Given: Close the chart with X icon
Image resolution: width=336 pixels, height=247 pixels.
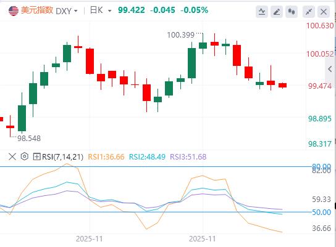Looking at the screenshot, I should [324, 12].
